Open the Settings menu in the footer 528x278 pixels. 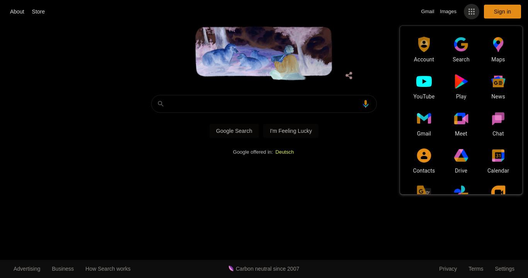[504, 269]
